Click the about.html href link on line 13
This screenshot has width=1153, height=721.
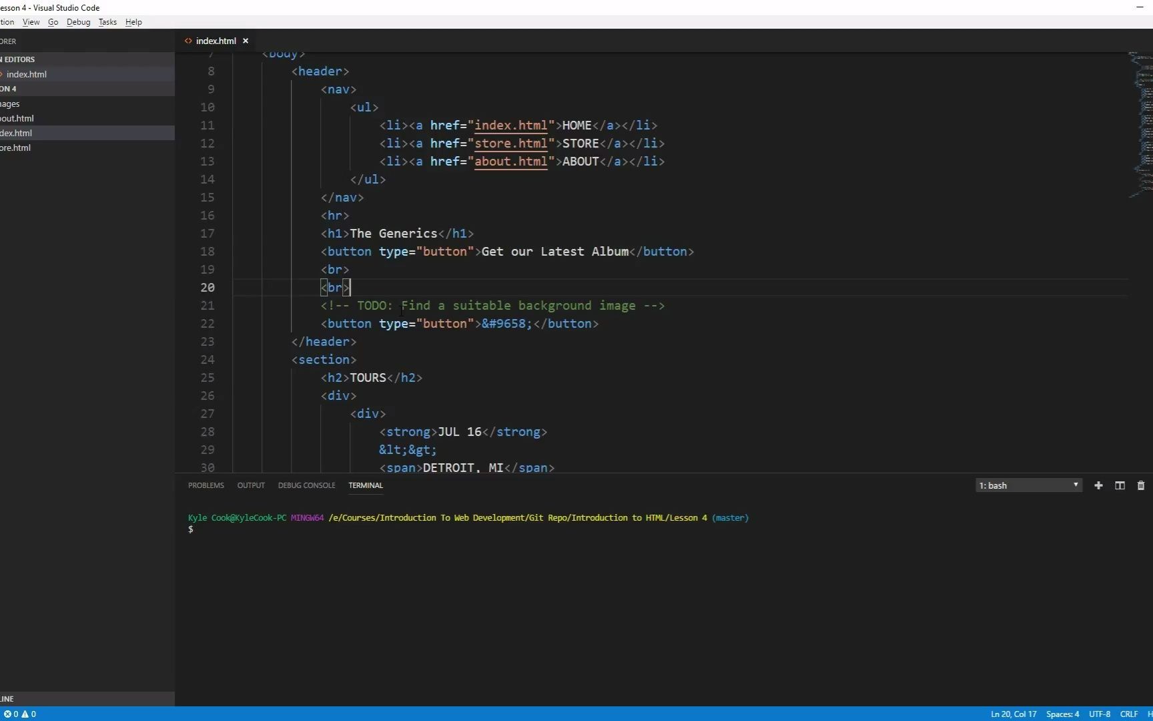pos(510,162)
